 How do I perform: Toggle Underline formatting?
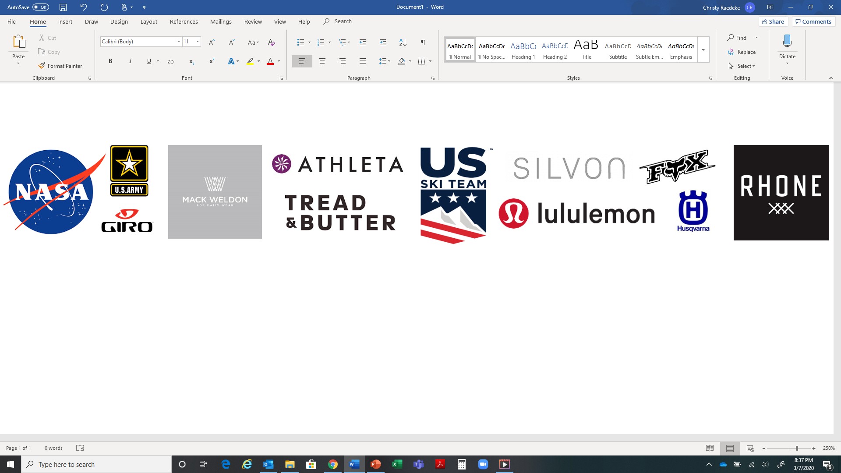[149, 61]
